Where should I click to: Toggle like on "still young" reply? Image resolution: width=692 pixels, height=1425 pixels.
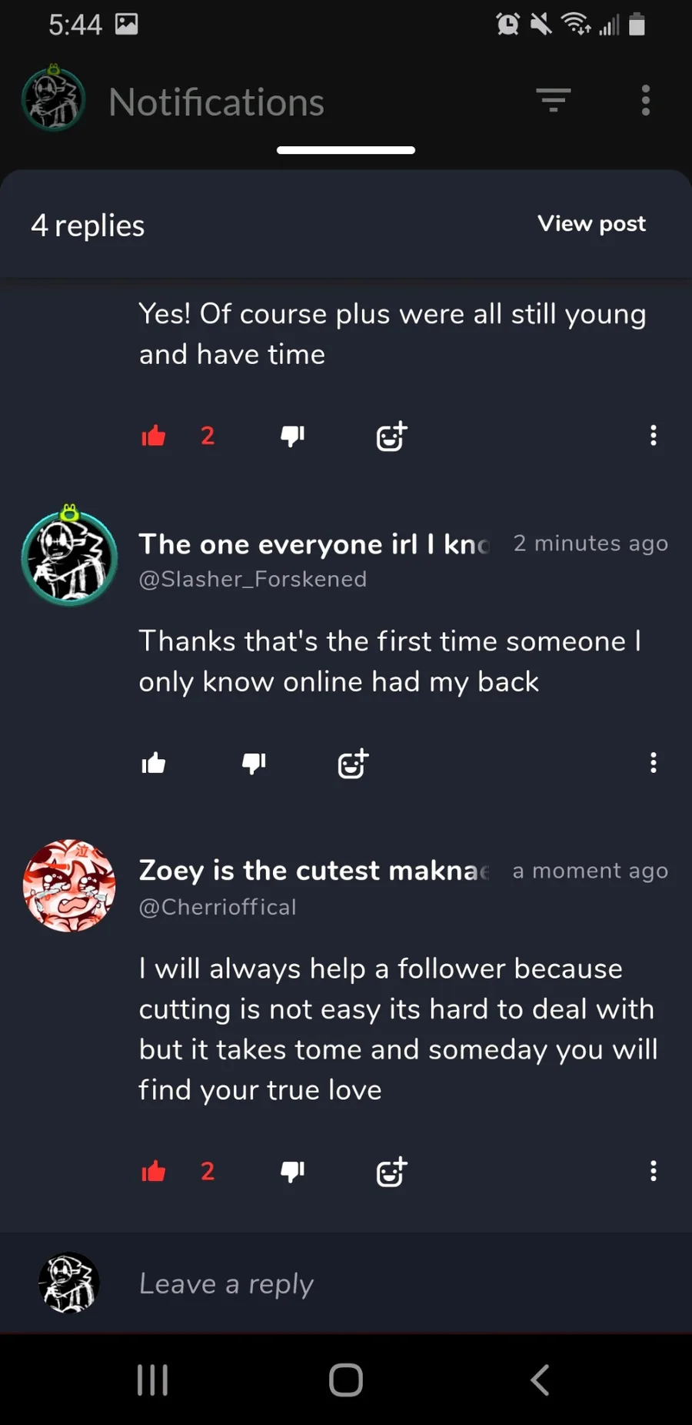click(154, 436)
